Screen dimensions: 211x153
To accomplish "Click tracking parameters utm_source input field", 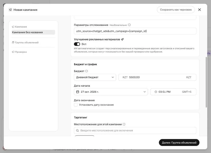I will pyautogui.click(x=135, y=31).
